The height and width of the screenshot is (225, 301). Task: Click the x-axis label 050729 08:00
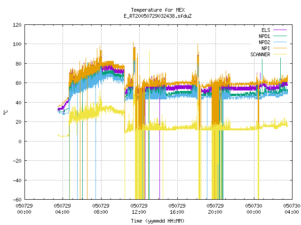101,209
